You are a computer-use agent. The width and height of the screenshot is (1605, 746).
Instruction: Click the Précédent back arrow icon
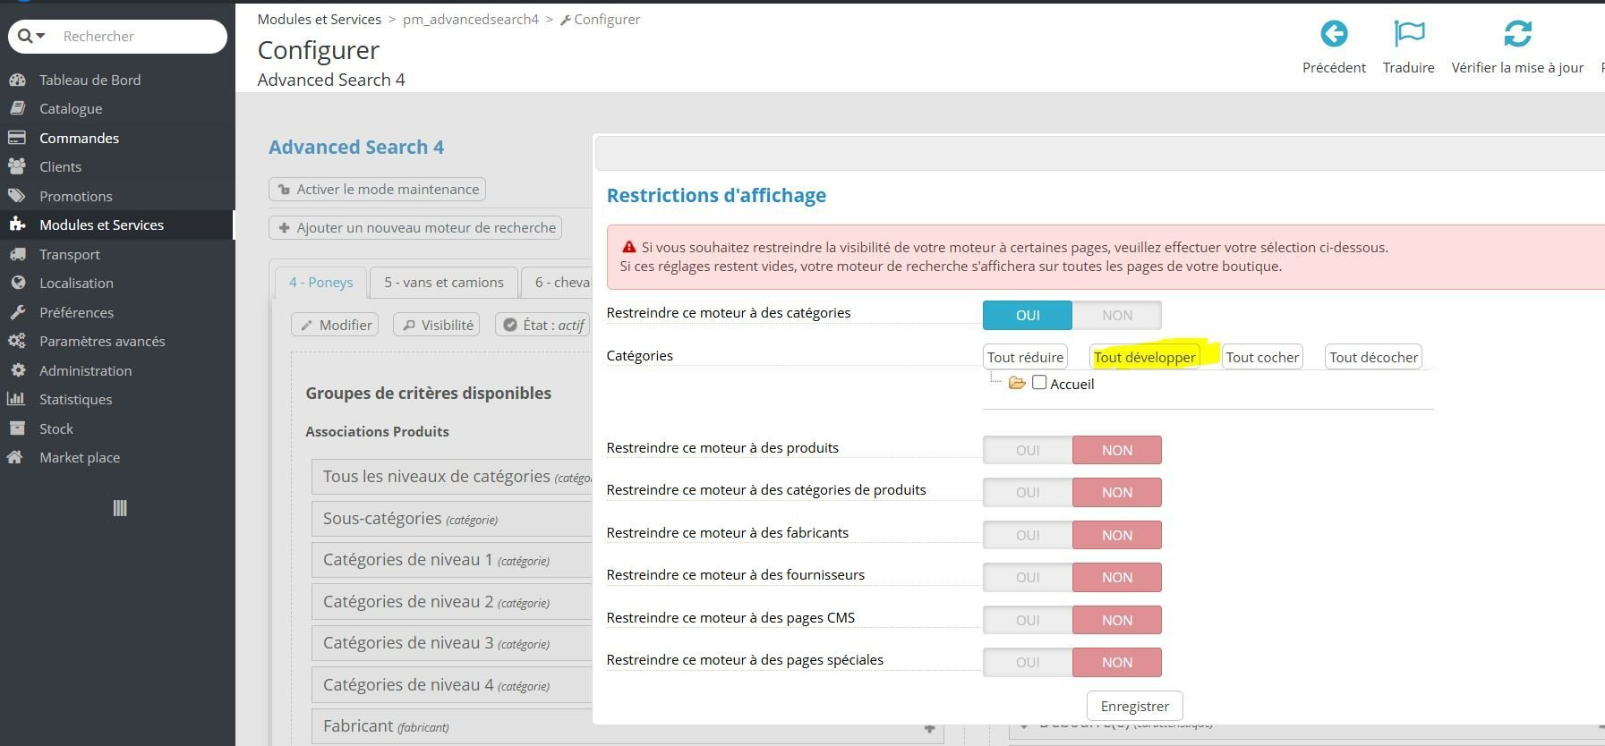[1334, 34]
